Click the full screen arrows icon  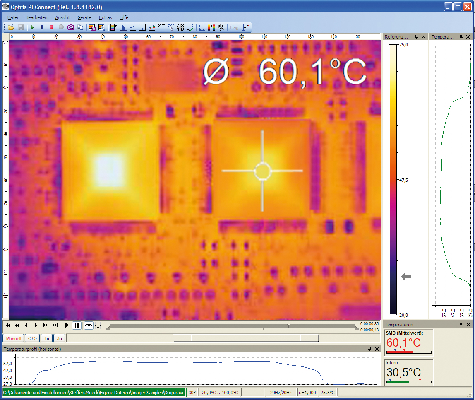click(x=202, y=27)
